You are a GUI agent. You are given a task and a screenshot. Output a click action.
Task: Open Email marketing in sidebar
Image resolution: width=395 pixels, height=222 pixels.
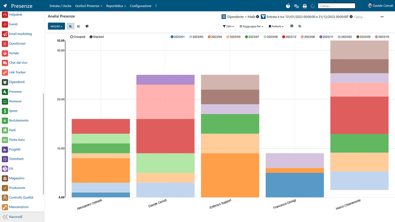pyautogui.click(x=17, y=34)
